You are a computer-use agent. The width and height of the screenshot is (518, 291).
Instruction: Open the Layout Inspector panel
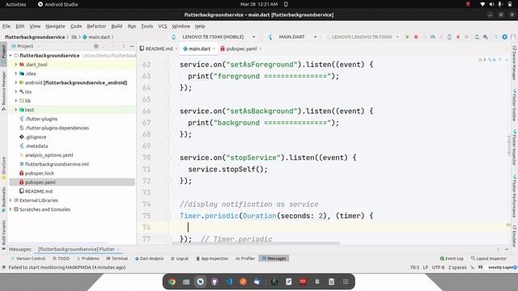[489, 259]
